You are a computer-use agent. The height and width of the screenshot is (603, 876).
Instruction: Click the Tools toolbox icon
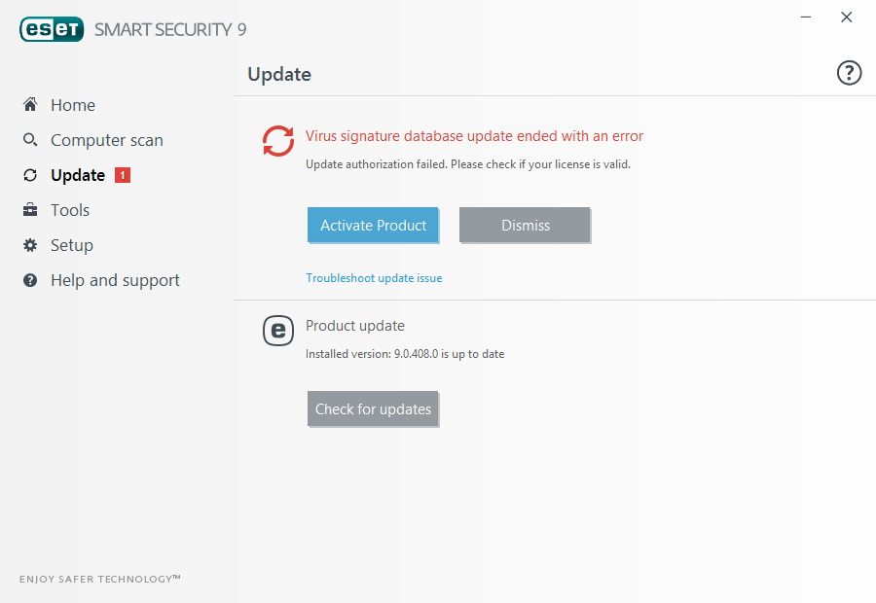(30, 210)
